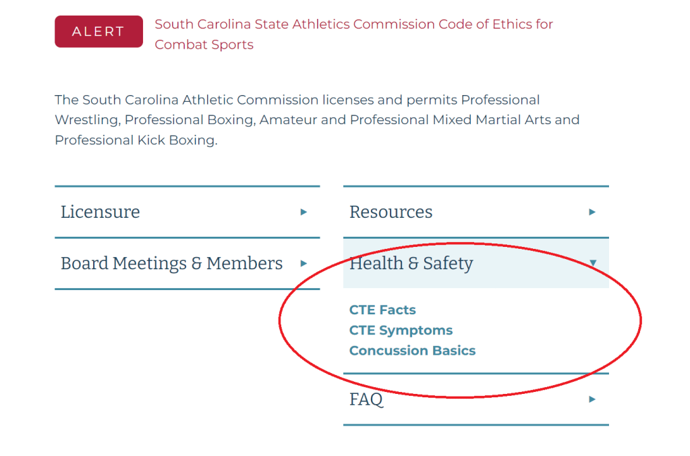The height and width of the screenshot is (456, 690).
Task: Click the arrow icon next to Board Meetings & Members
Action: (304, 263)
